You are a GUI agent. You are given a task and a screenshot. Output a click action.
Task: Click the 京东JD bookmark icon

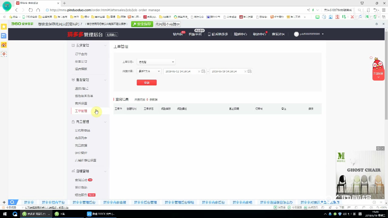point(145,17)
